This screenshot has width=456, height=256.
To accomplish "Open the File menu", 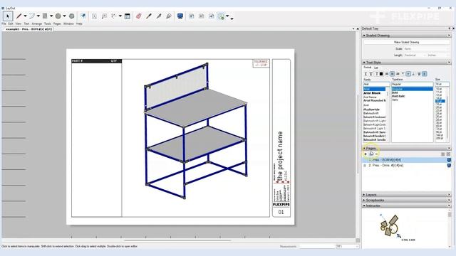I will [4, 23].
